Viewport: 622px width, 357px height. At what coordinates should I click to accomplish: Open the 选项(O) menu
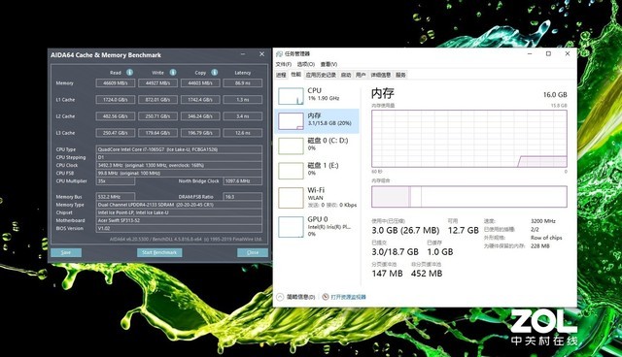coord(306,64)
